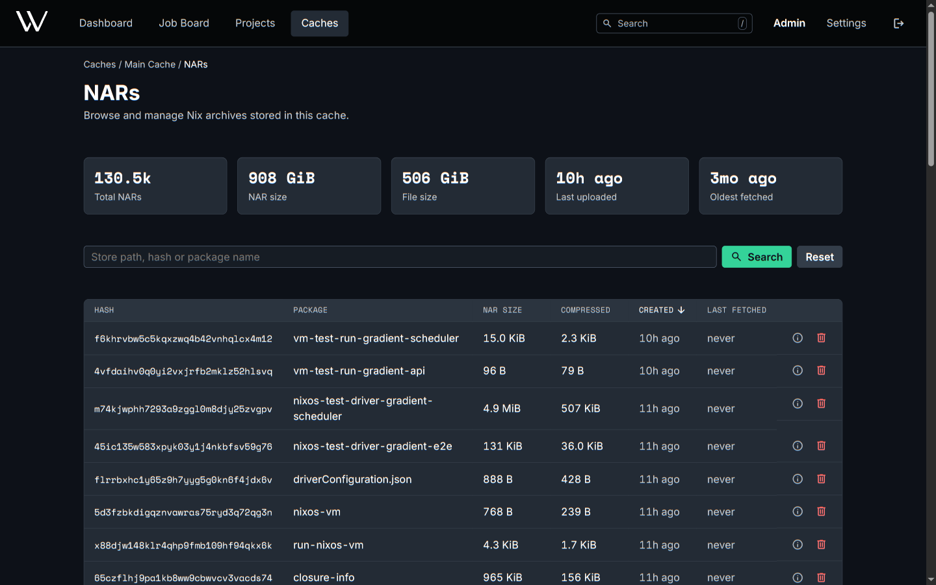Screen dimensions: 936x585
Task: Delete the vm-test-run-gradient-scheduler NAR
Action: (821, 338)
